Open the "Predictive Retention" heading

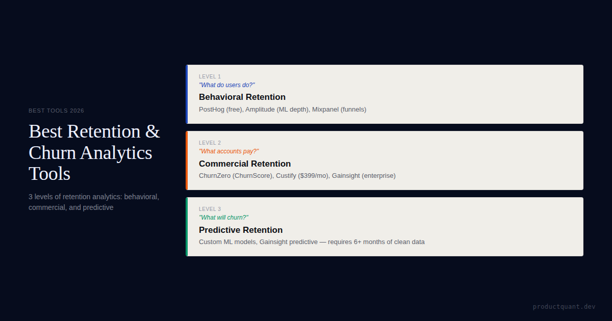pyautogui.click(x=240, y=230)
